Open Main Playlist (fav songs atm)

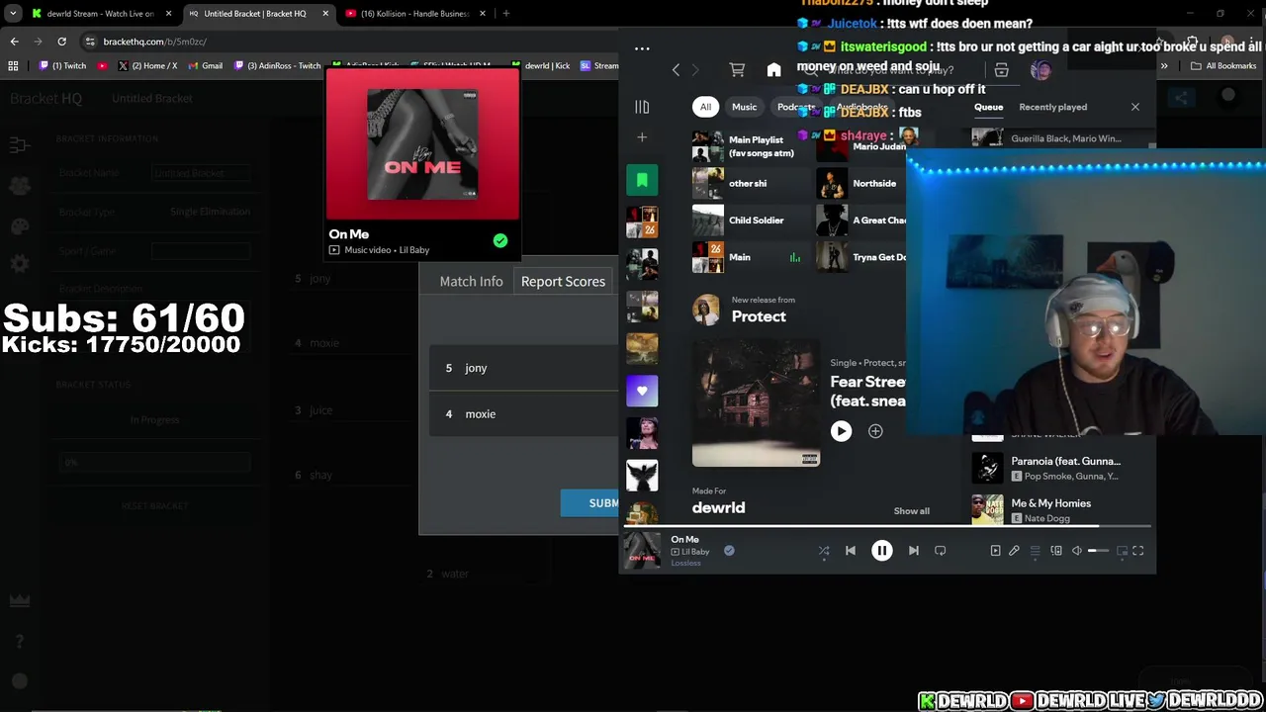pos(750,146)
